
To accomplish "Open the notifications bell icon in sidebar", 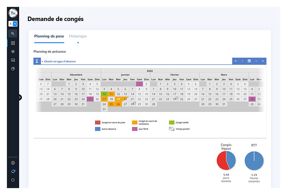I will pos(13,171).
